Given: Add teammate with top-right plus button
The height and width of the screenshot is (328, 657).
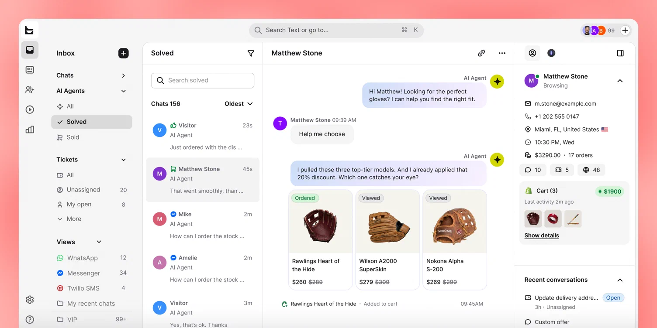Looking at the screenshot, I should 625,31.
